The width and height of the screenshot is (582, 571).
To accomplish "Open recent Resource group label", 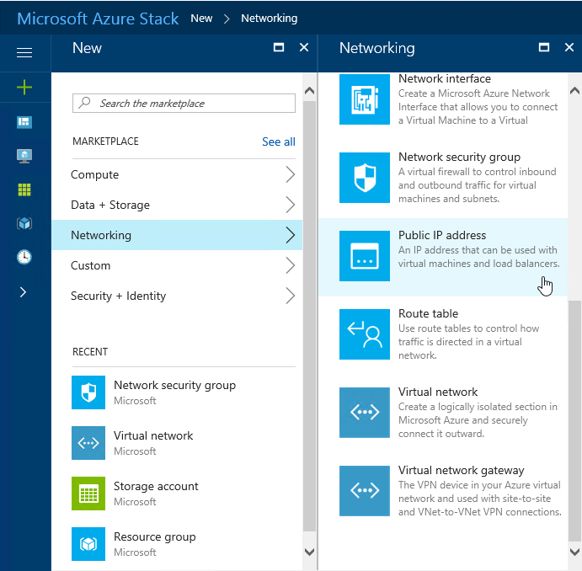I will (x=154, y=536).
